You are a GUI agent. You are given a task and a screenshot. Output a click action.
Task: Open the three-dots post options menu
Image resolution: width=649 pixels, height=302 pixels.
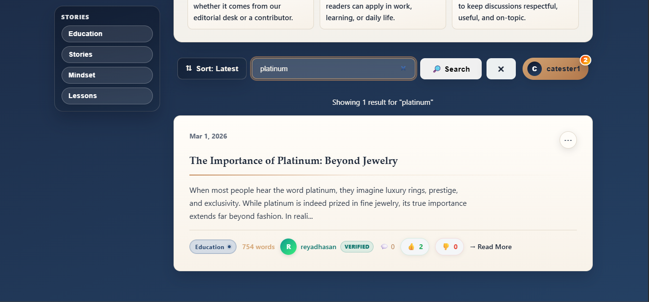point(568,140)
